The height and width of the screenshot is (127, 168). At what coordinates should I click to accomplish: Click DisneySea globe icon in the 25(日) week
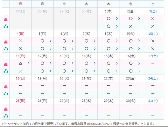(x=6, y=116)
